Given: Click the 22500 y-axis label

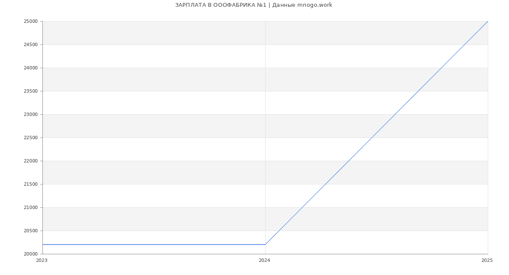Looking at the screenshot, I should tap(31, 138).
